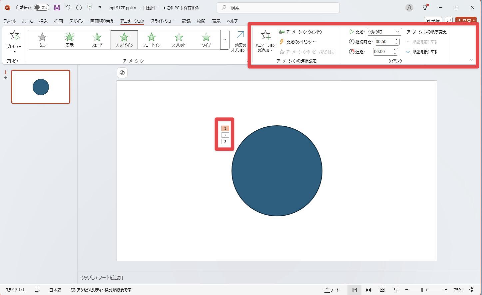Viewport: 482px width, 295px height.
Task: Click the 継続時間 value field
Action: click(384, 42)
